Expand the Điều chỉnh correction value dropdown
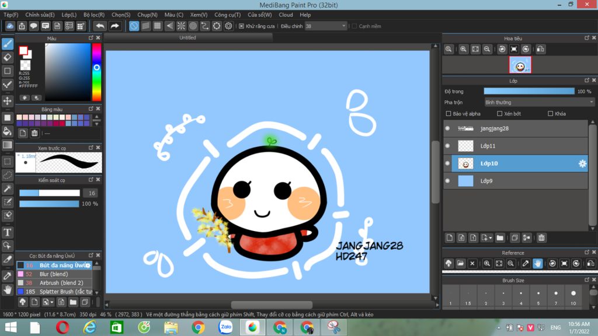This screenshot has height=336, width=598. point(343,26)
